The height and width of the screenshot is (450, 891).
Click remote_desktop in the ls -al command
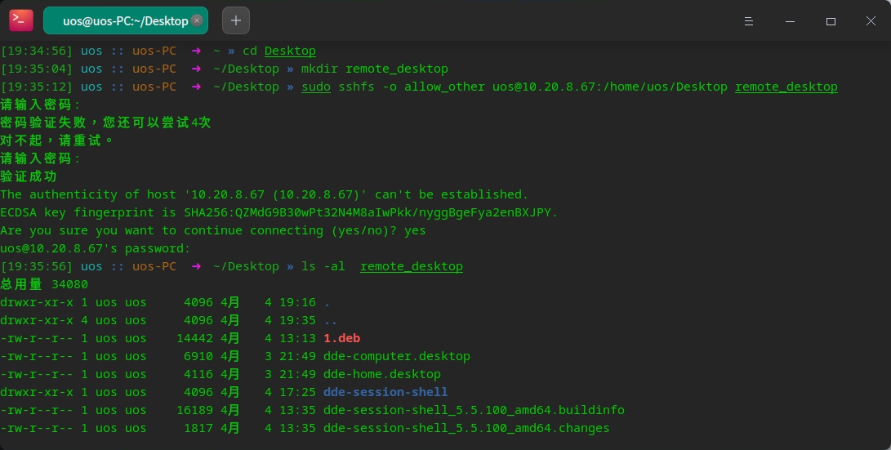411,266
